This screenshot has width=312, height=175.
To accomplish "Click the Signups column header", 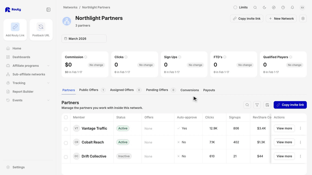I will tap(234, 117).
